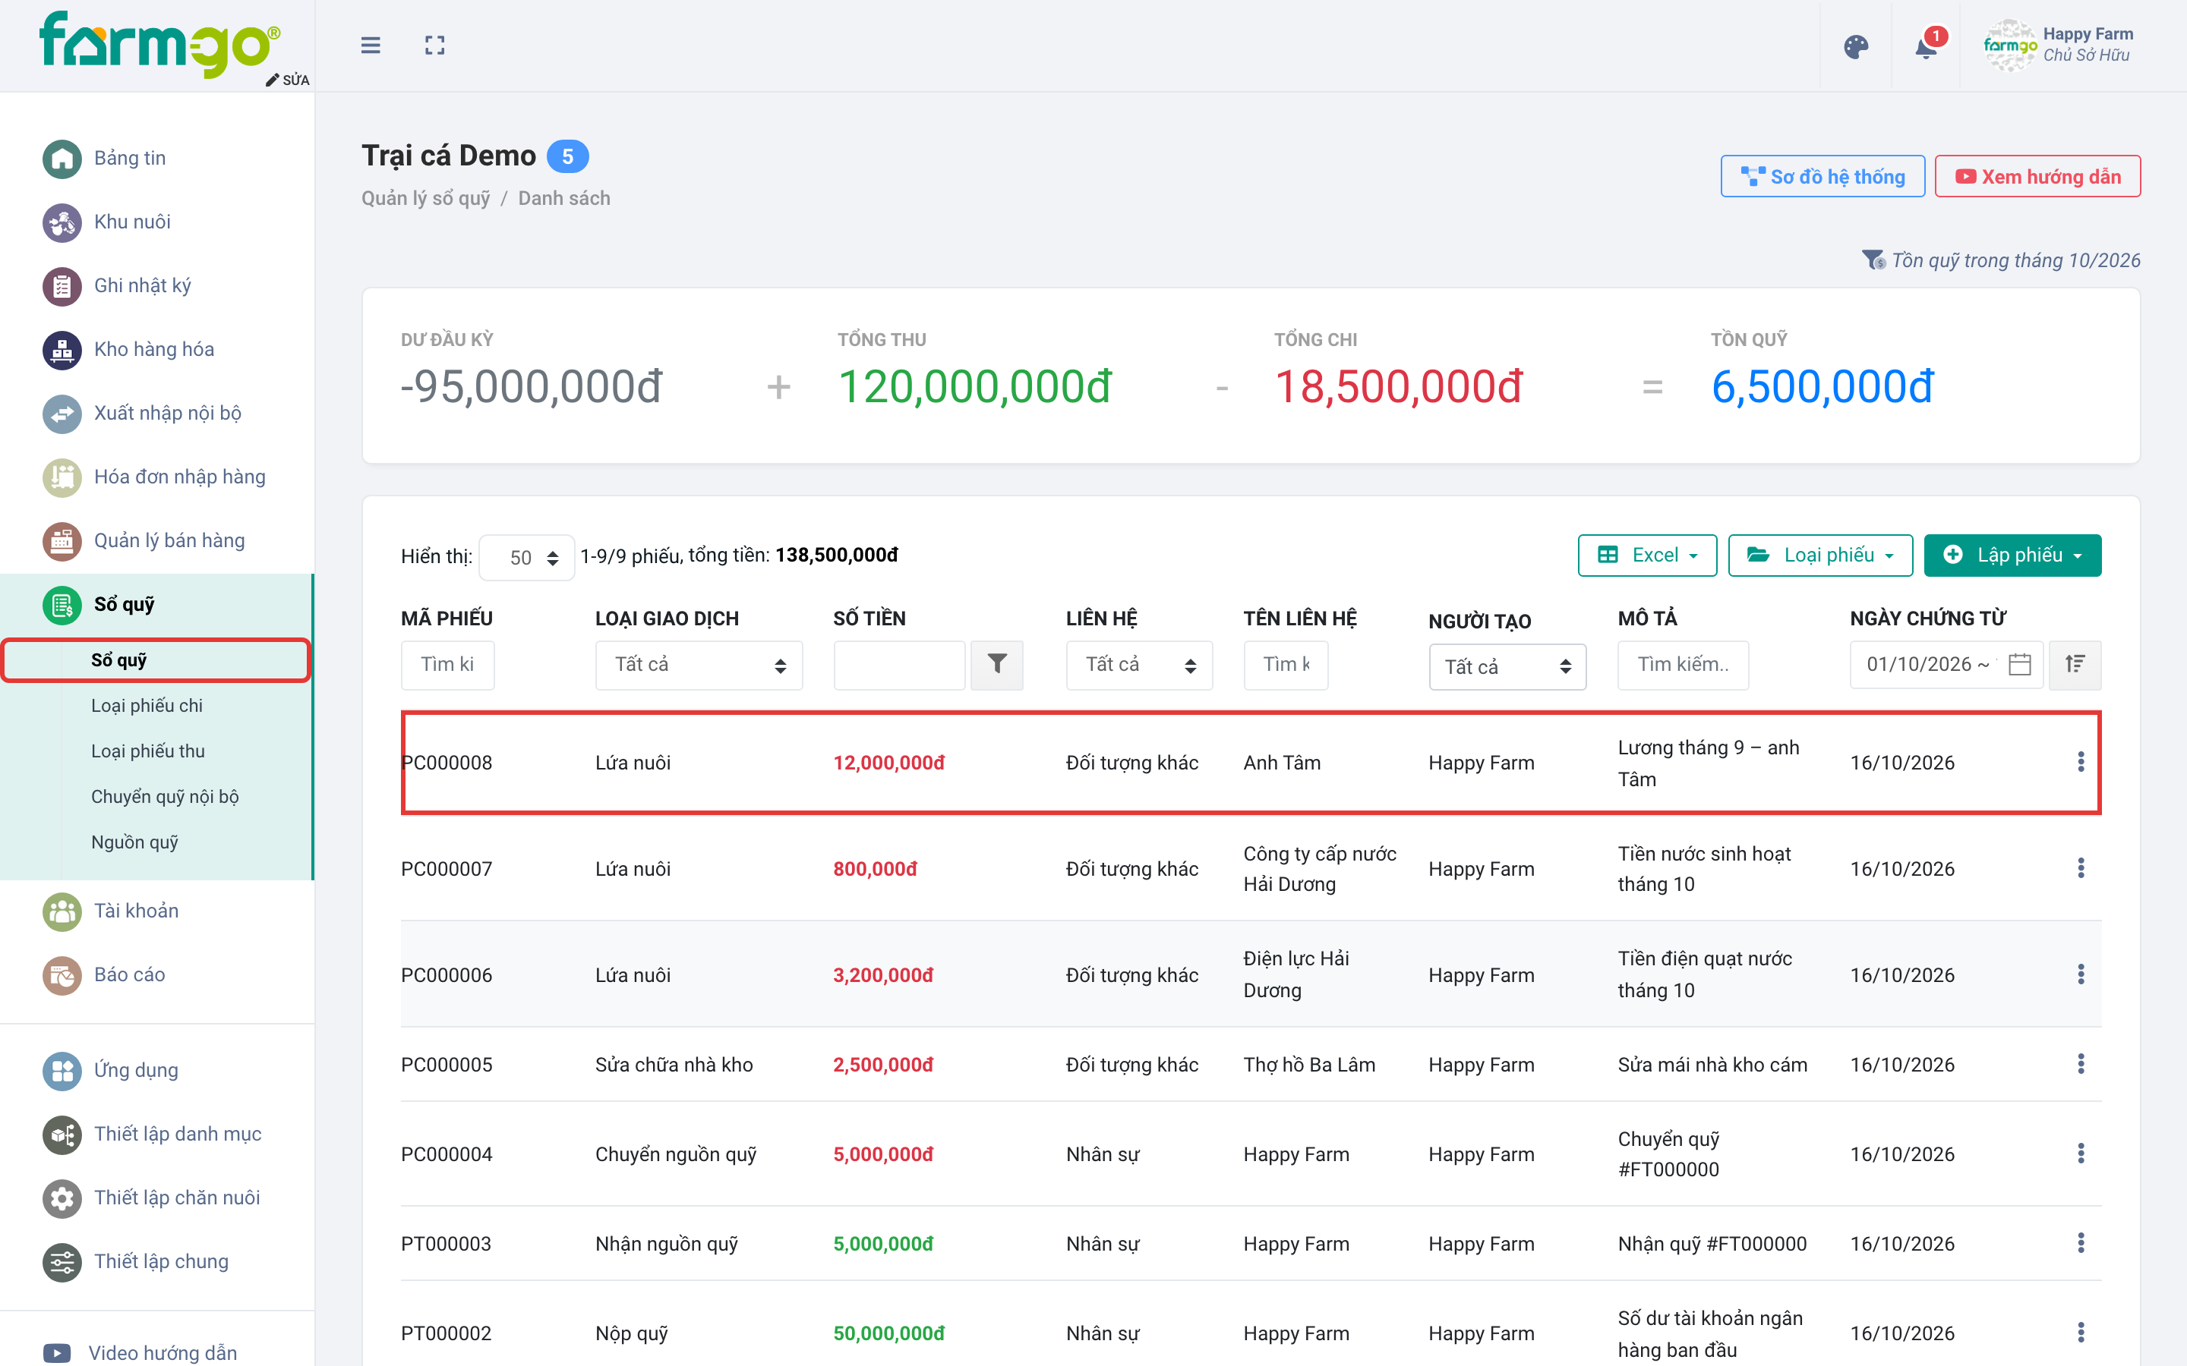Open three-dot menu for PC000005 row
The image size is (2187, 1366).
[x=2081, y=1064]
